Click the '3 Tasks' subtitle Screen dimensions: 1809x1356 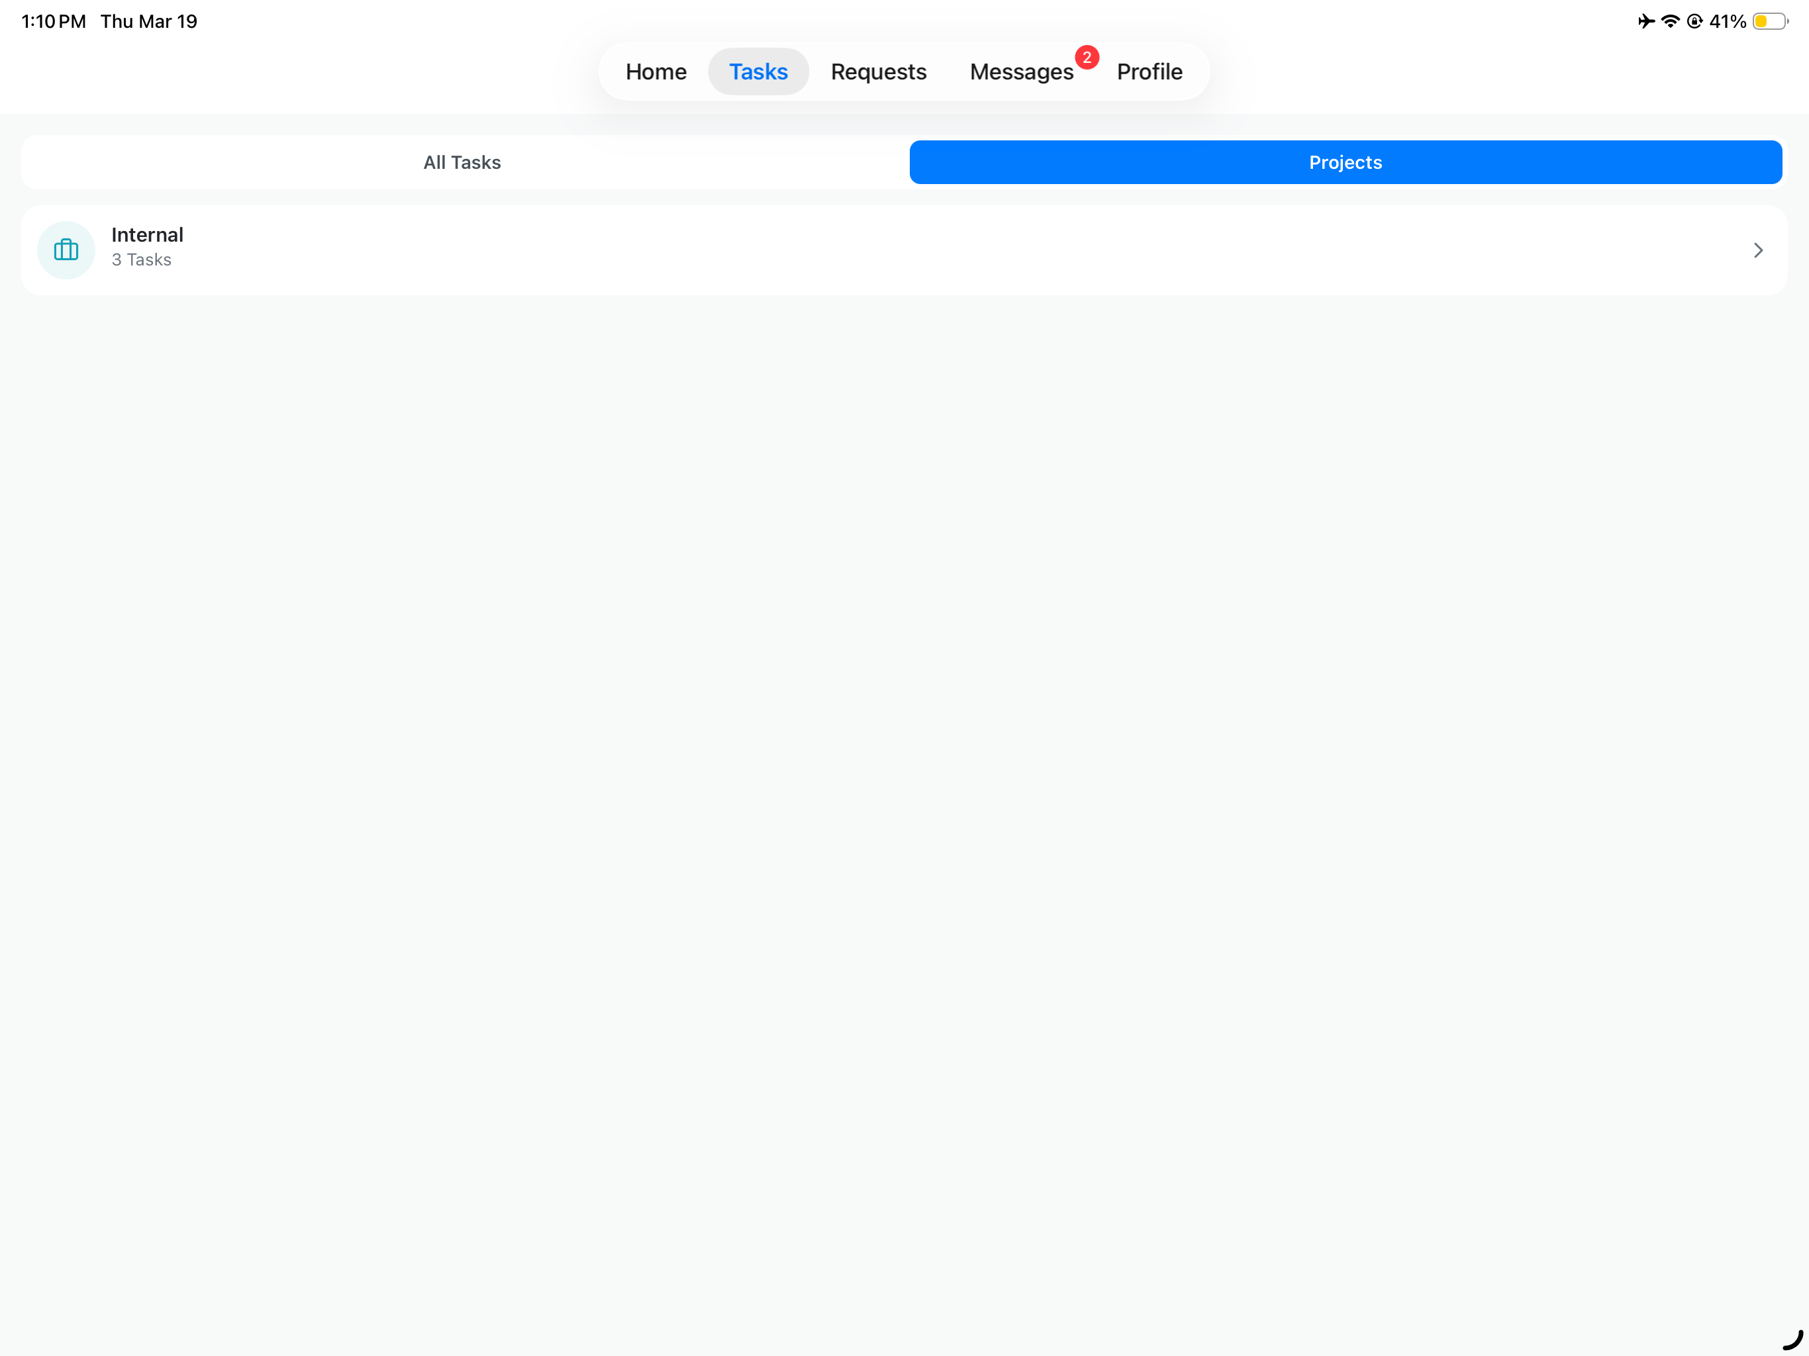(x=142, y=260)
